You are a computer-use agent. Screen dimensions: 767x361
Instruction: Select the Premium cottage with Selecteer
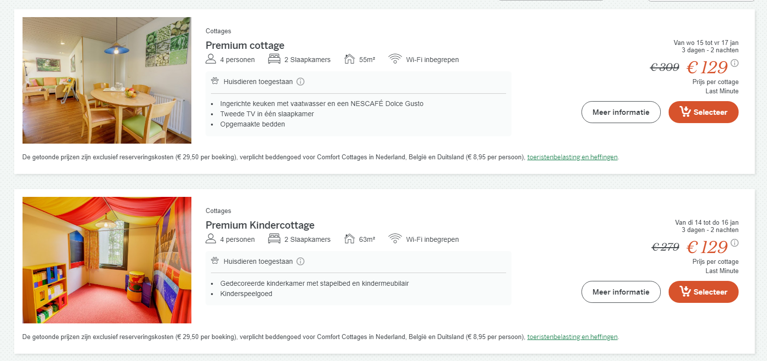[x=703, y=112]
